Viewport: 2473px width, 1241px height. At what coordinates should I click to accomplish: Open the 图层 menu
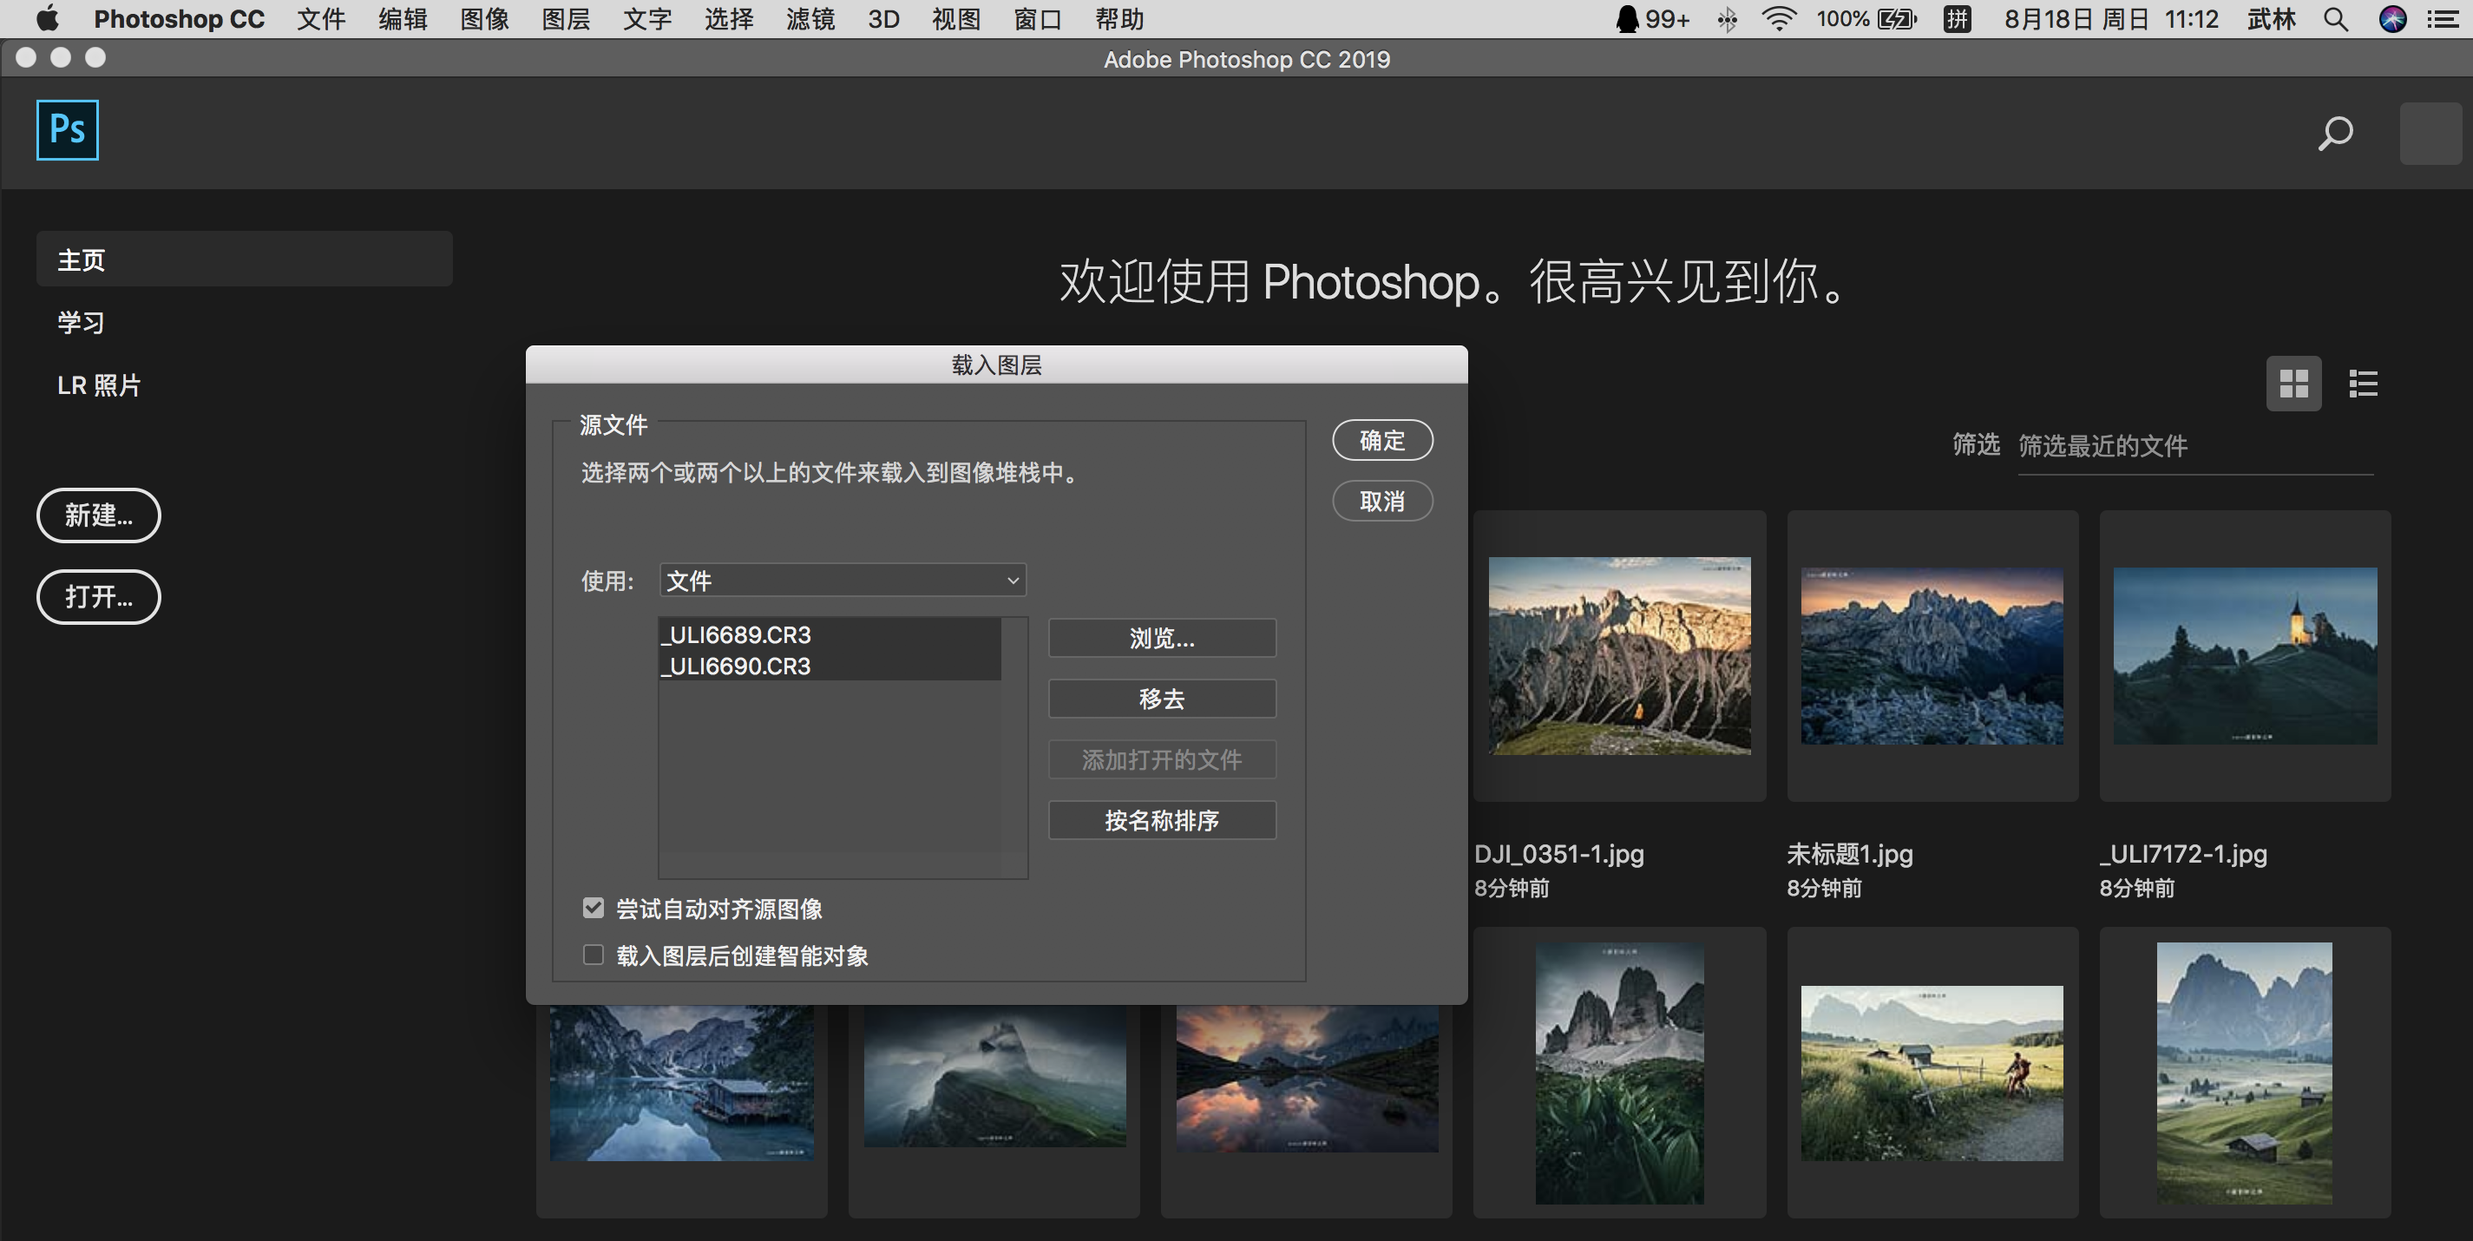[566, 19]
